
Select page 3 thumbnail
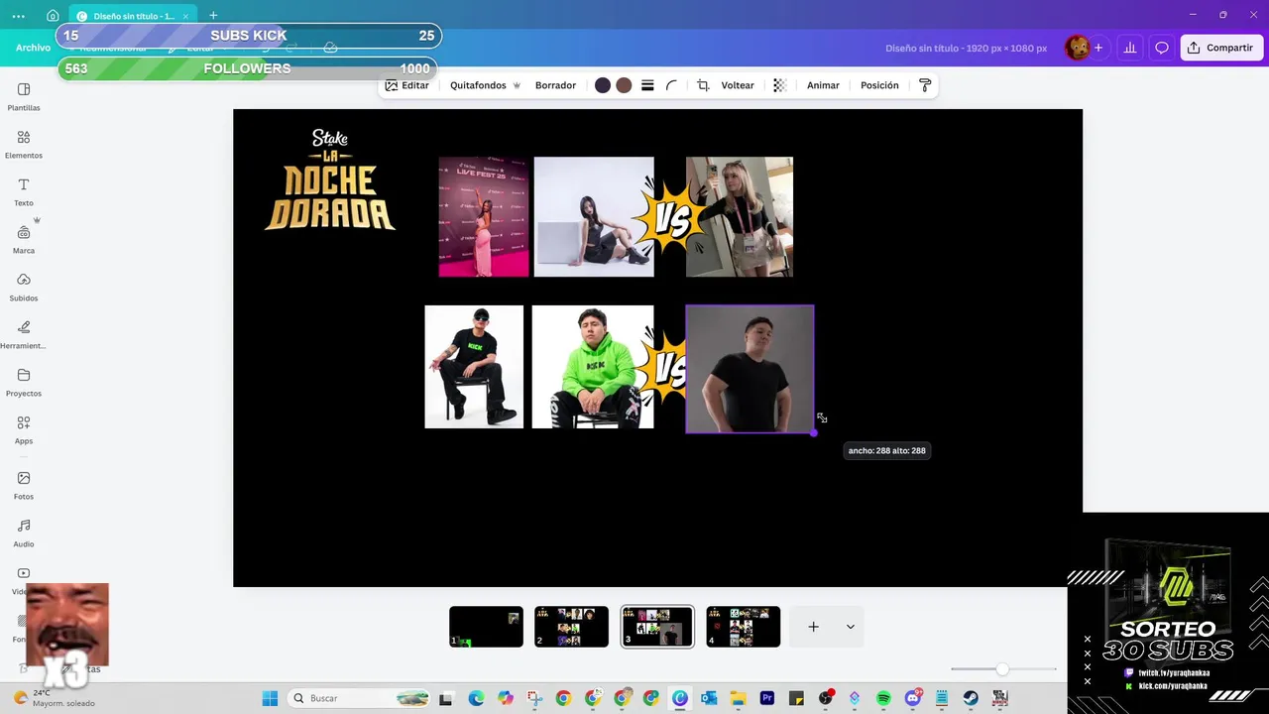click(x=657, y=627)
